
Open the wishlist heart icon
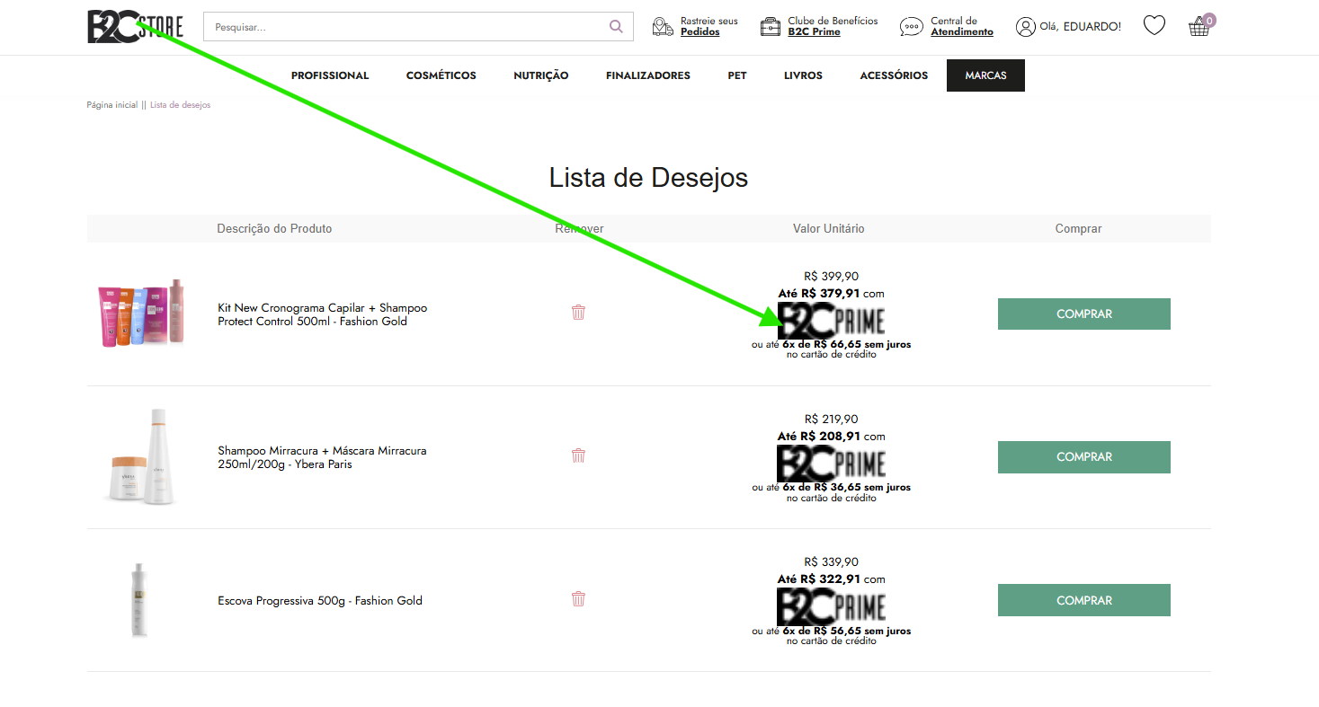[x=1154, y=26]
